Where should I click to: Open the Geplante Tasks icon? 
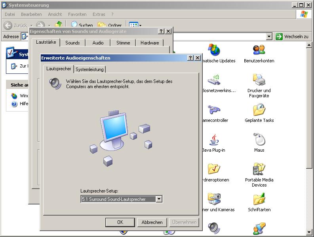coord(259,110)
